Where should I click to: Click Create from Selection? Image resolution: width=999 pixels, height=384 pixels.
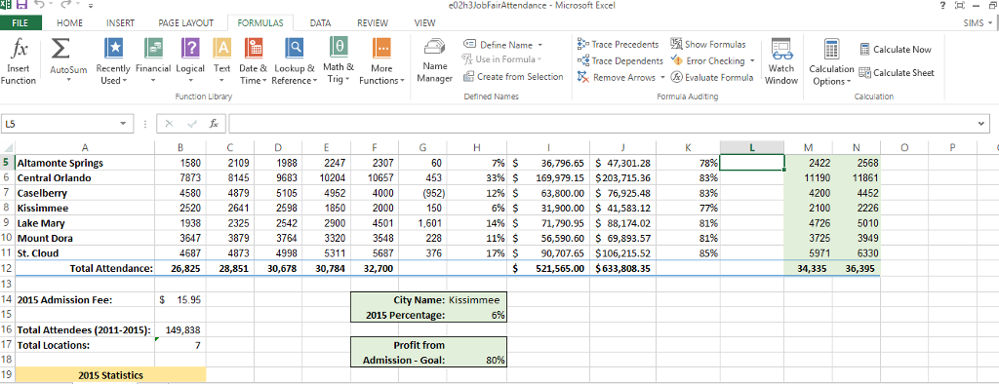(513, 76)
